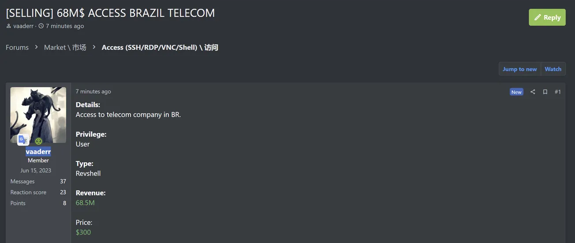The height and width of the screenshot is (243, 575).
Task: Click the chevron after Forums breadcrumb
Action: pyautogui.click(x=37, y=47)
